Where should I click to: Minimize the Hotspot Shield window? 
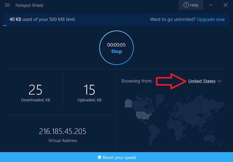[x=211, y=5]
